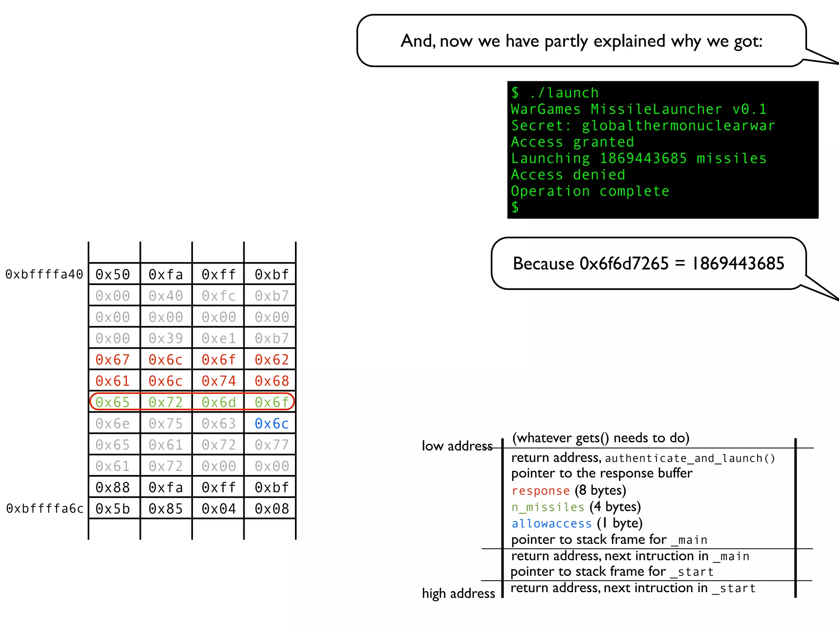The height and width of the screenshot is (629, 839).
Task: Click the 0xbffffa40 address label
Action: click(x=44, y=274)
